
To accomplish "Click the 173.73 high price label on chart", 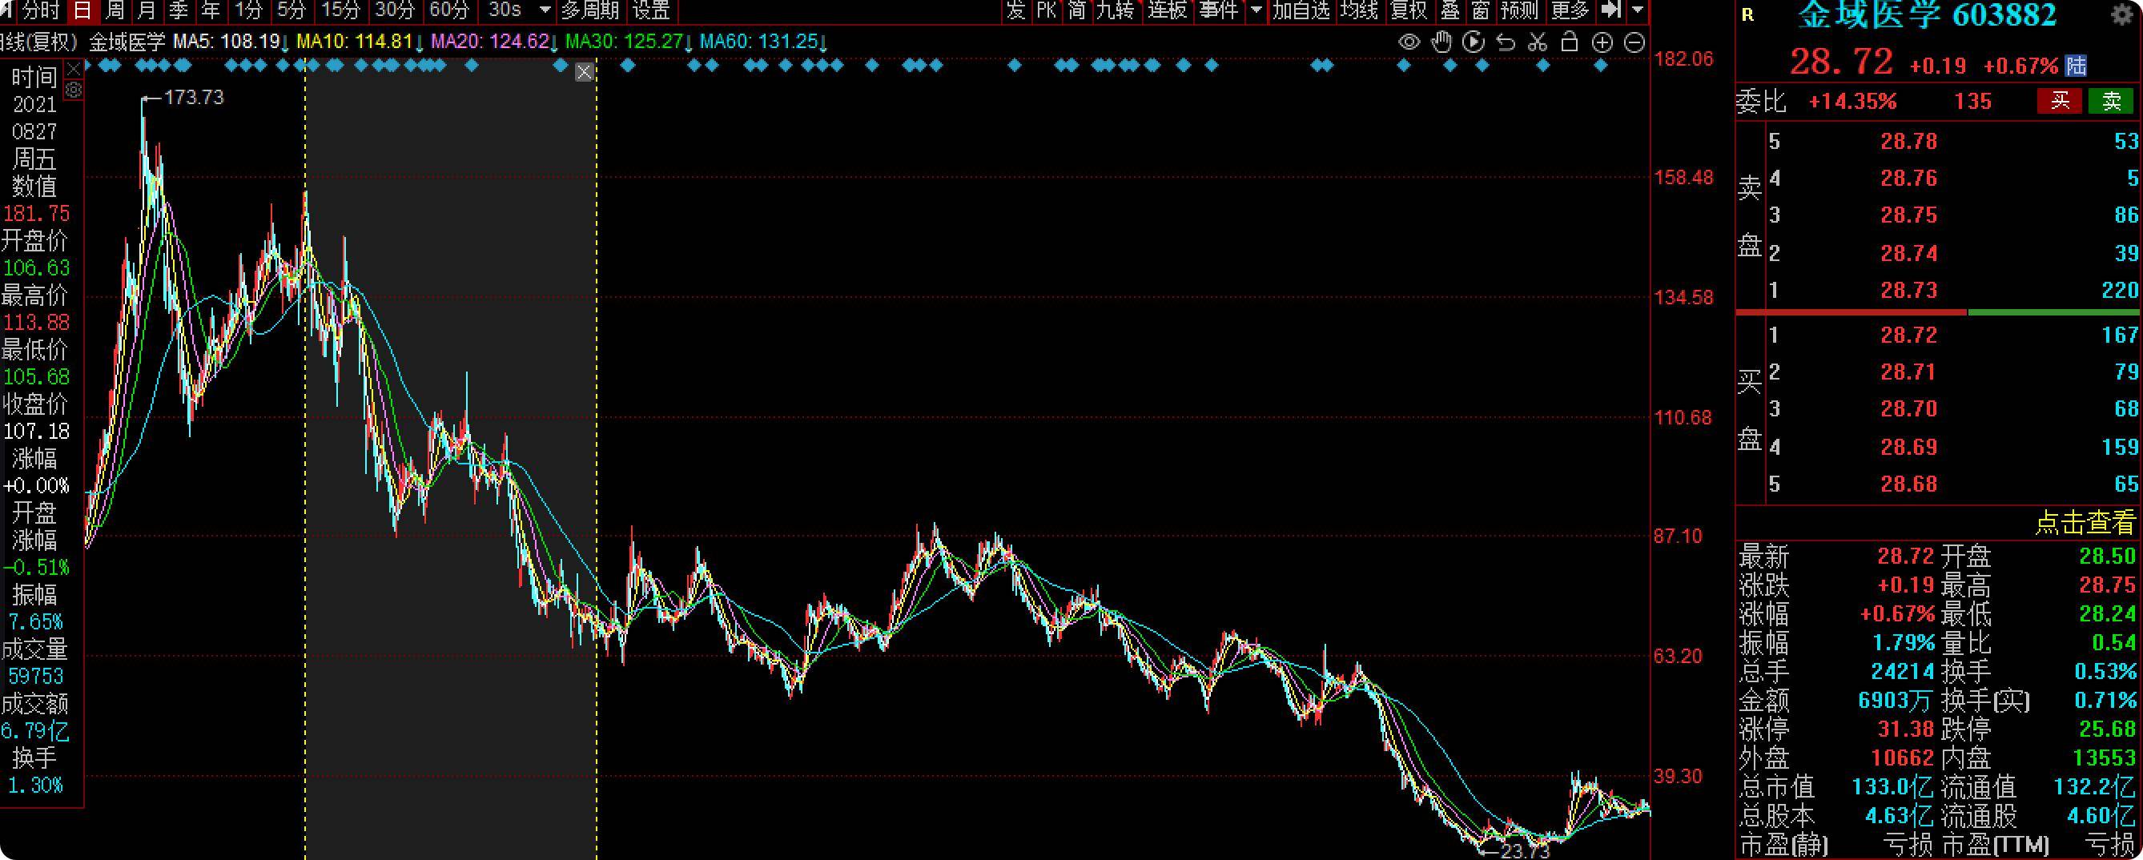I will click(x=194, y=98).
